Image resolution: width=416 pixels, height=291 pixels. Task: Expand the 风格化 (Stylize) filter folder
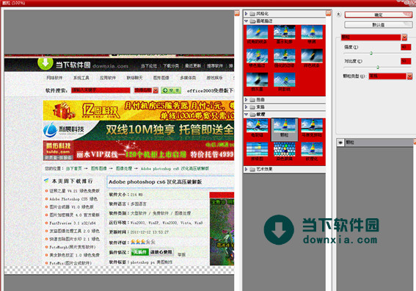coord(246,13)
